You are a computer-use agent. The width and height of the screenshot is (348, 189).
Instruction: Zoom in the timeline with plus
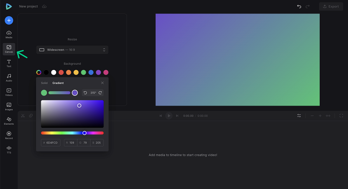320,116
